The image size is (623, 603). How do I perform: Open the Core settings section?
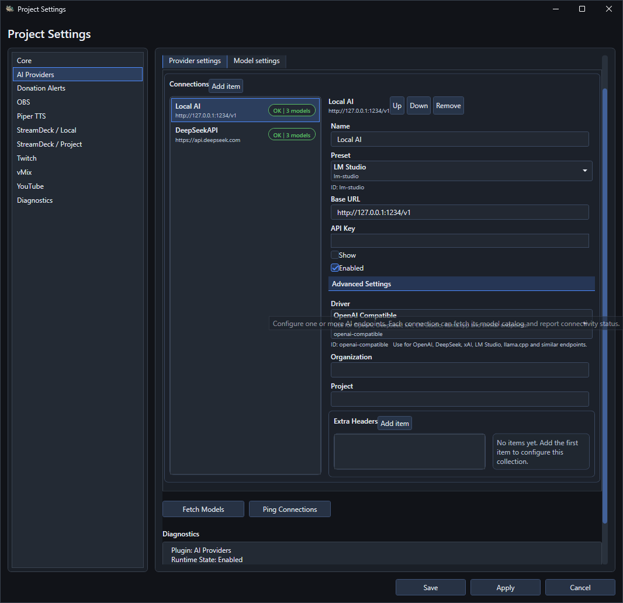pyautogui.click(x=78, y=60)
